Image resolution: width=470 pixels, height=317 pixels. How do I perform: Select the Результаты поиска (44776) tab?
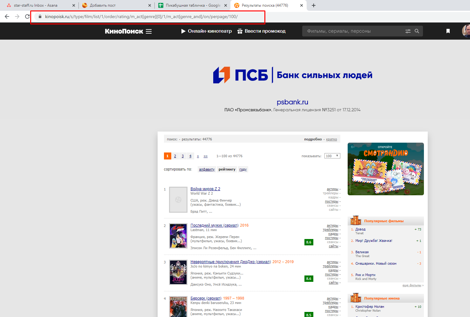pyautogui.click(x=265, y=5)
